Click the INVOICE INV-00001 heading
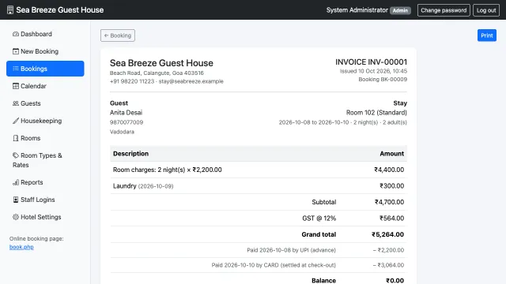506x284 pixels. pos(371,62)
